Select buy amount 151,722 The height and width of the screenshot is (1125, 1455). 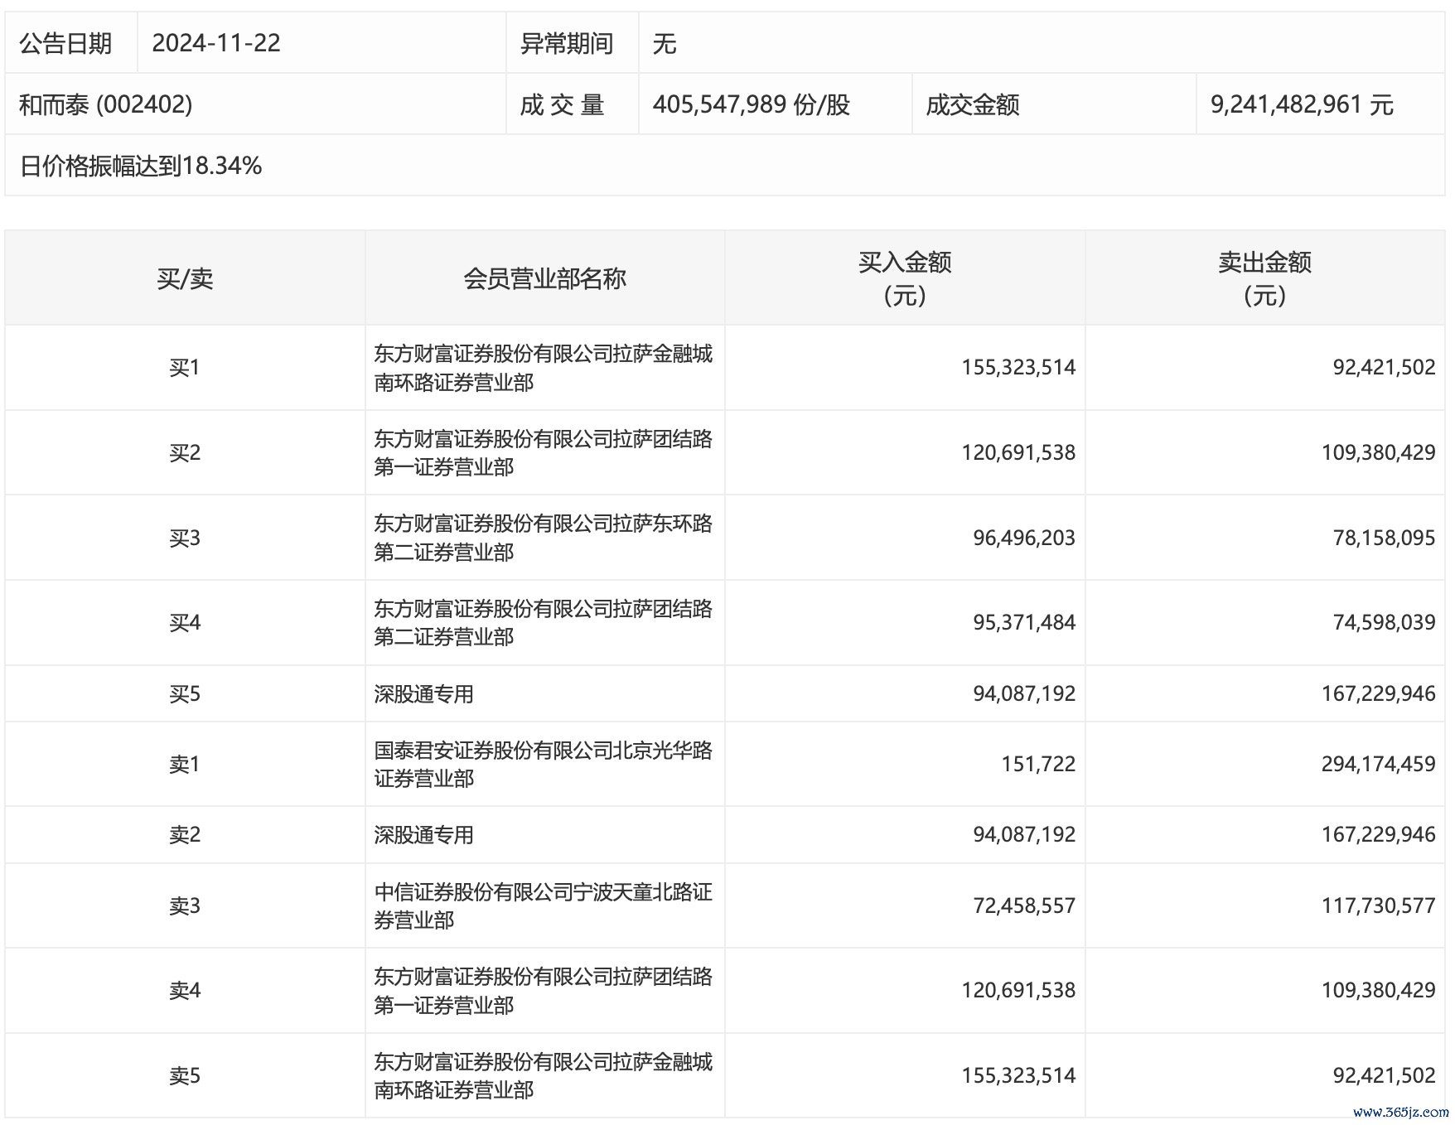1038,764
